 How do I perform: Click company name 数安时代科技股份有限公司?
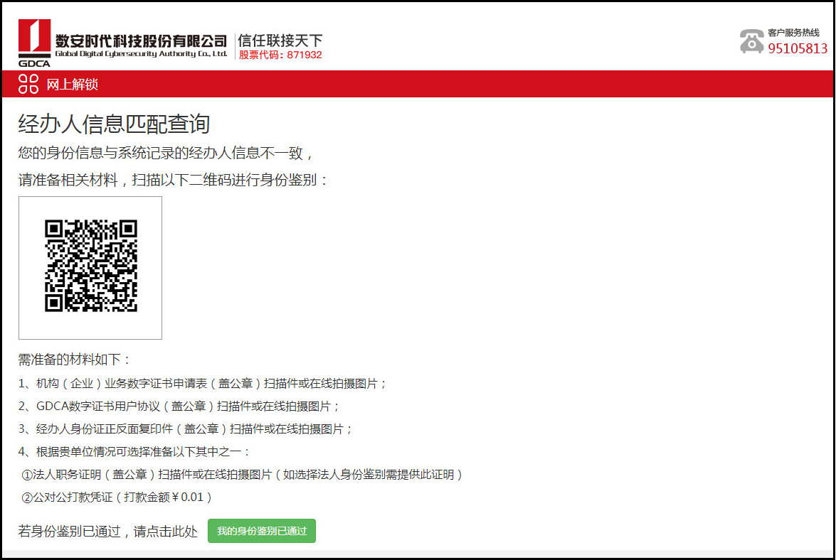[x=142, y=41]
